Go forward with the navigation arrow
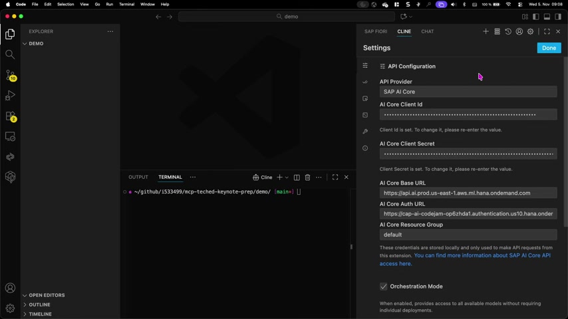The width and height of the screenshot is (568, 319). click(170, 17)
